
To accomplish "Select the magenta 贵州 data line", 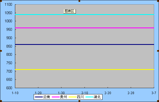I will point(85,28).
